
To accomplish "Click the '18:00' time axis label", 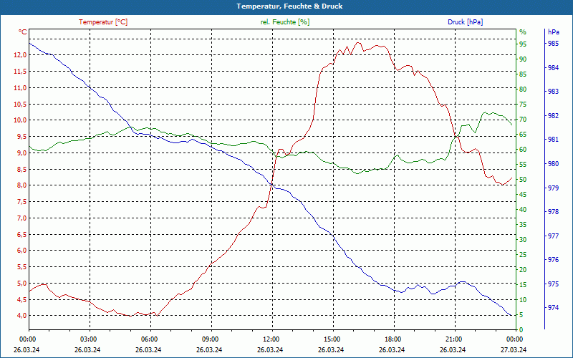I will [393, 339].
